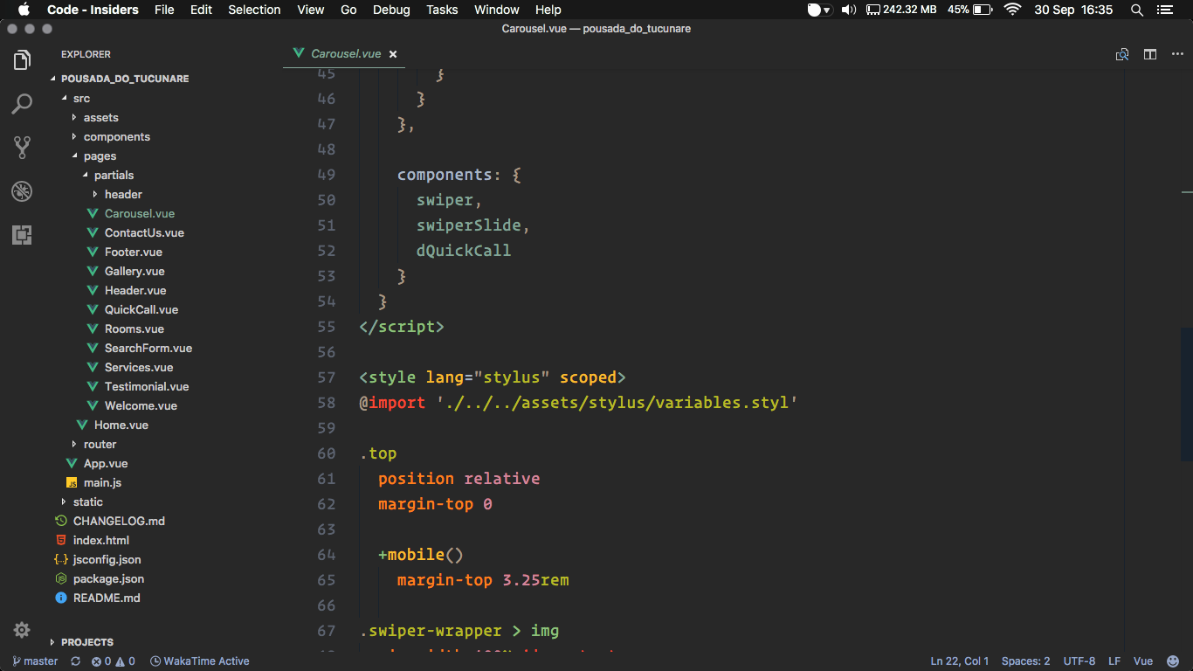The image size is (1193, 671).
Task: Click the synchronize changes icon in status bar
Action: [76, 661]
